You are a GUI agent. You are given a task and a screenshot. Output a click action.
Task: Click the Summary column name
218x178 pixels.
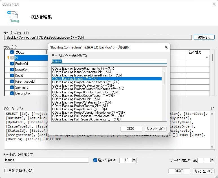coord(22,87)
